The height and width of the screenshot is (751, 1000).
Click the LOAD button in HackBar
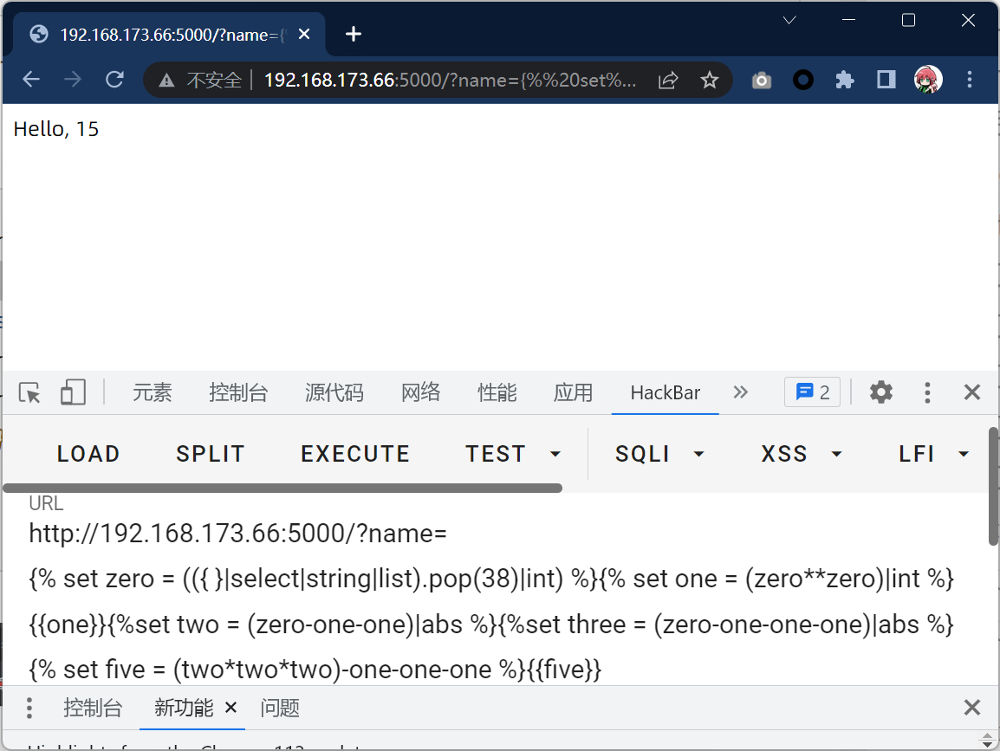pos(88,454)
